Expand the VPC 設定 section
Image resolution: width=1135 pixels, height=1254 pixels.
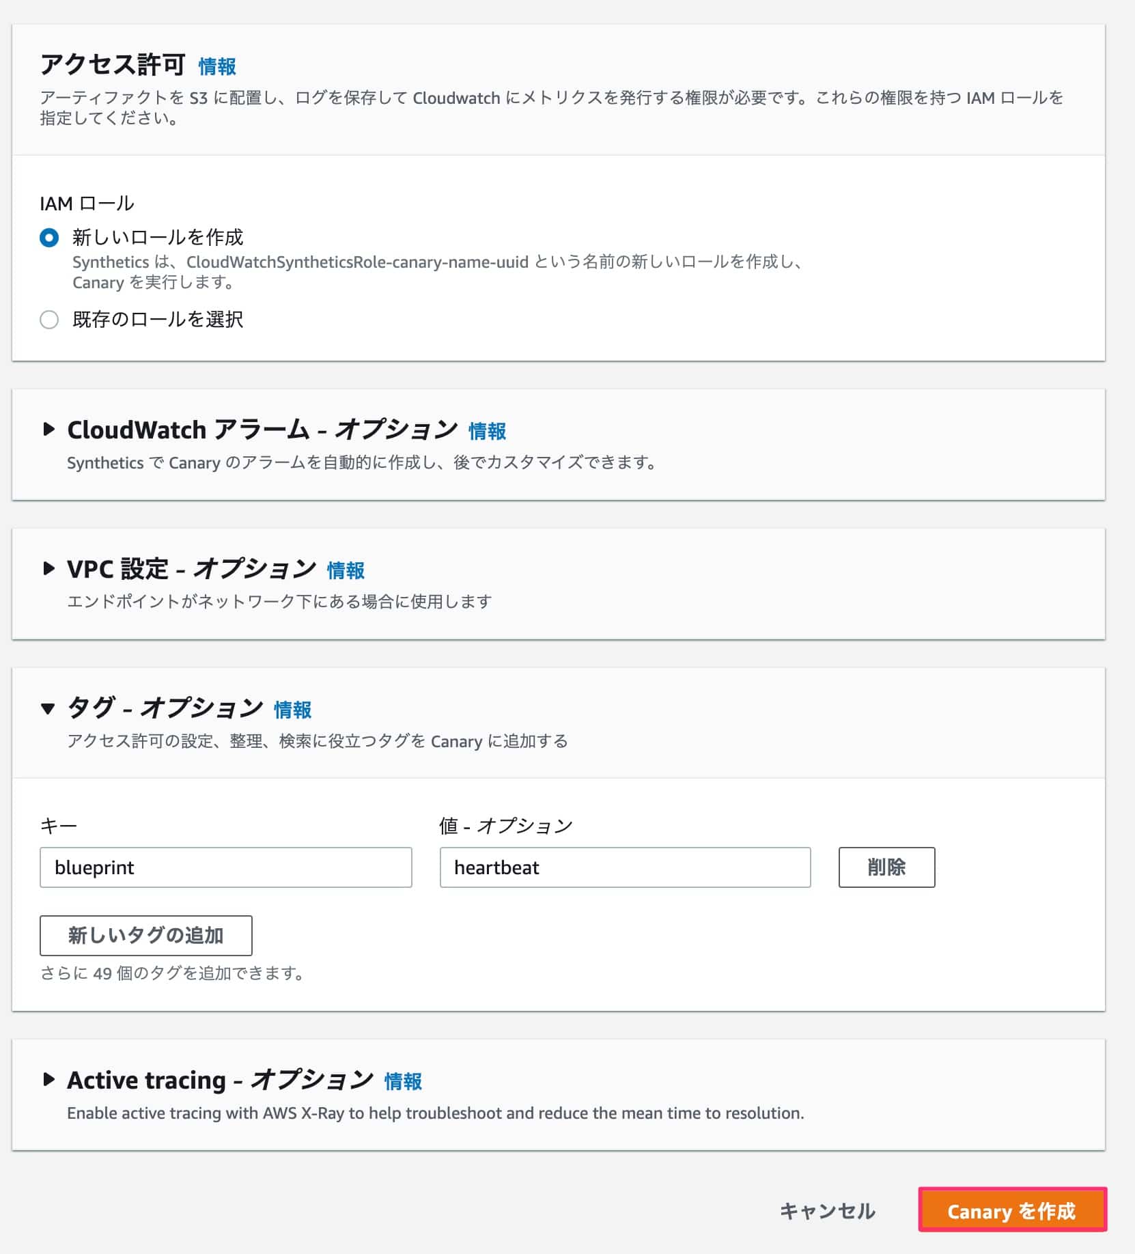[x=48, y=568]
